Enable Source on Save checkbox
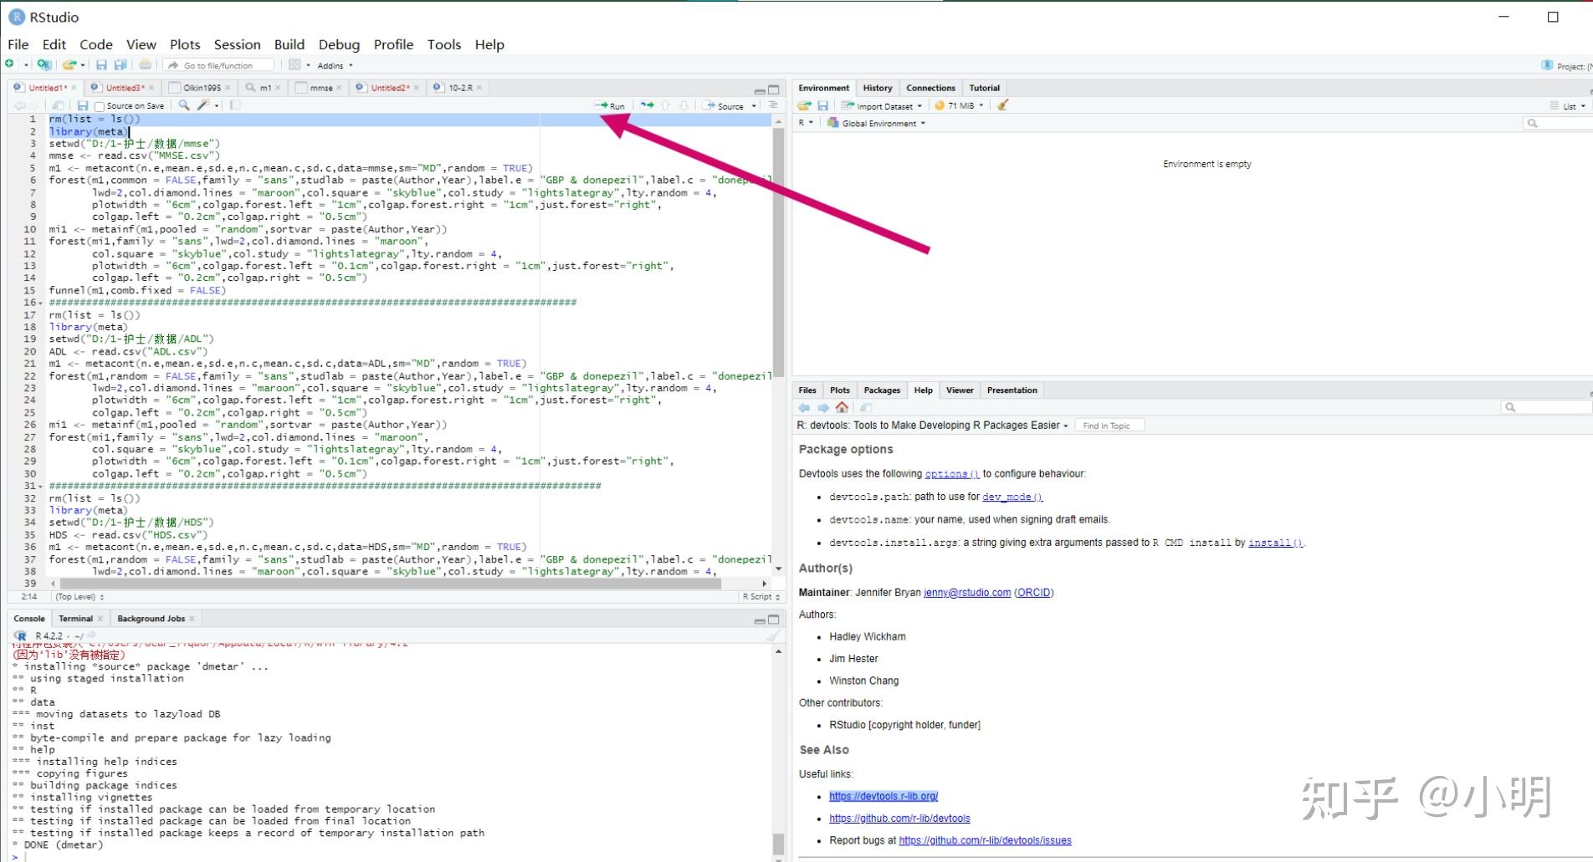Screen dimensions: 1593x862 [100, 106]
